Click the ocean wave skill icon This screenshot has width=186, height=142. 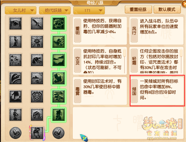coord(15,78)
